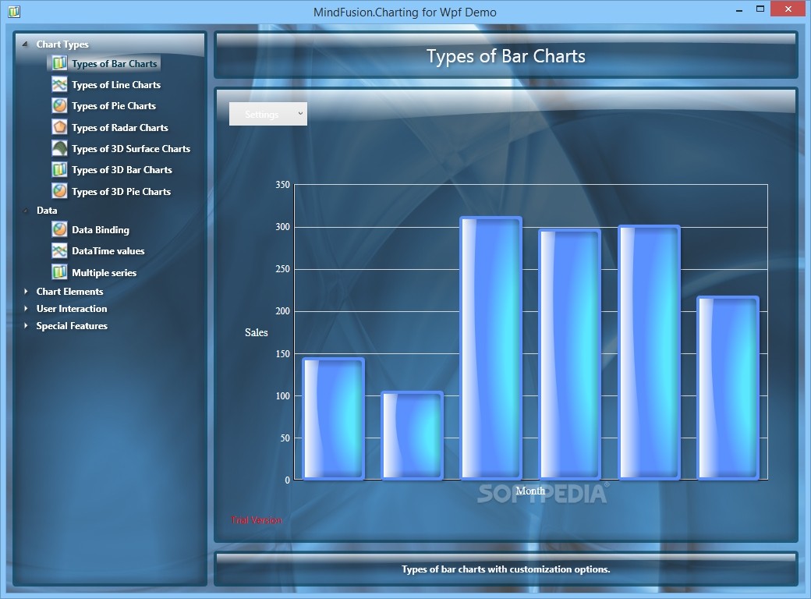Open Types of Radar Charts demo

(x=119, y=128)
